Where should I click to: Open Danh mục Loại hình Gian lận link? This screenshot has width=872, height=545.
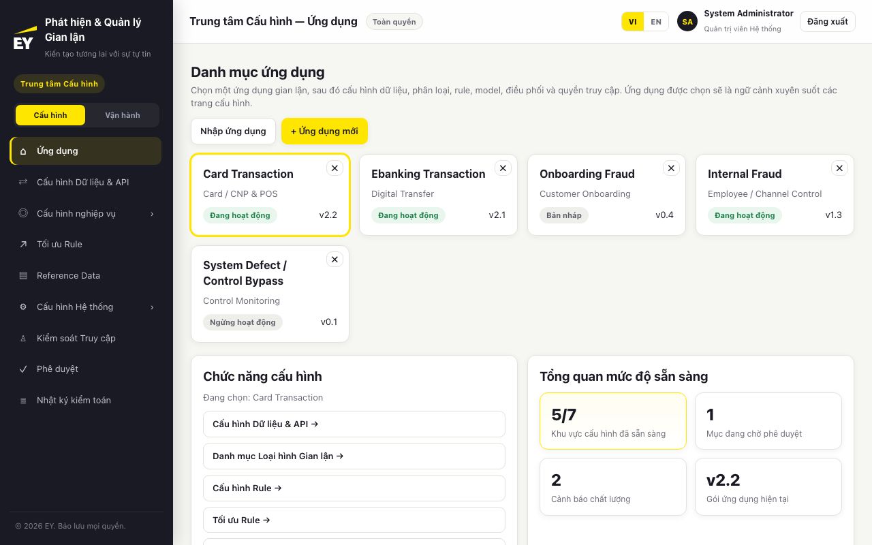click(x=354, y=456)
